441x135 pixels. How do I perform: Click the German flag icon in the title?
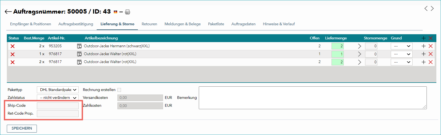click(x=116, y=12)
